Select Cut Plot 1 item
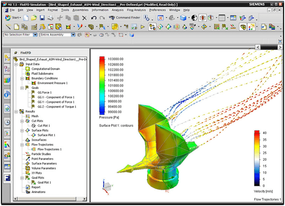Screen dimensions: 285x206 tap(44, 126)
